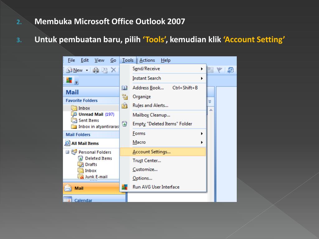Image resolution: width=319 pixels, height=239 pixels.
Task: Open the File menu
Action: (x=71, y=60)
